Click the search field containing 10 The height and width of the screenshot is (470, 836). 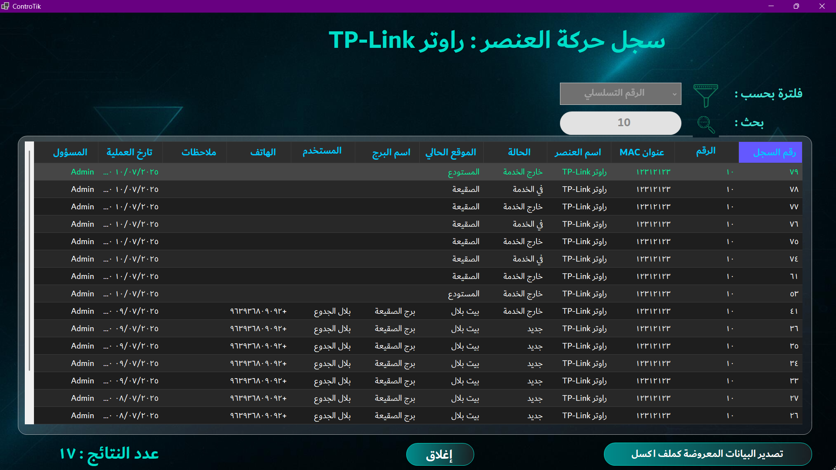(x=620, y=123)
